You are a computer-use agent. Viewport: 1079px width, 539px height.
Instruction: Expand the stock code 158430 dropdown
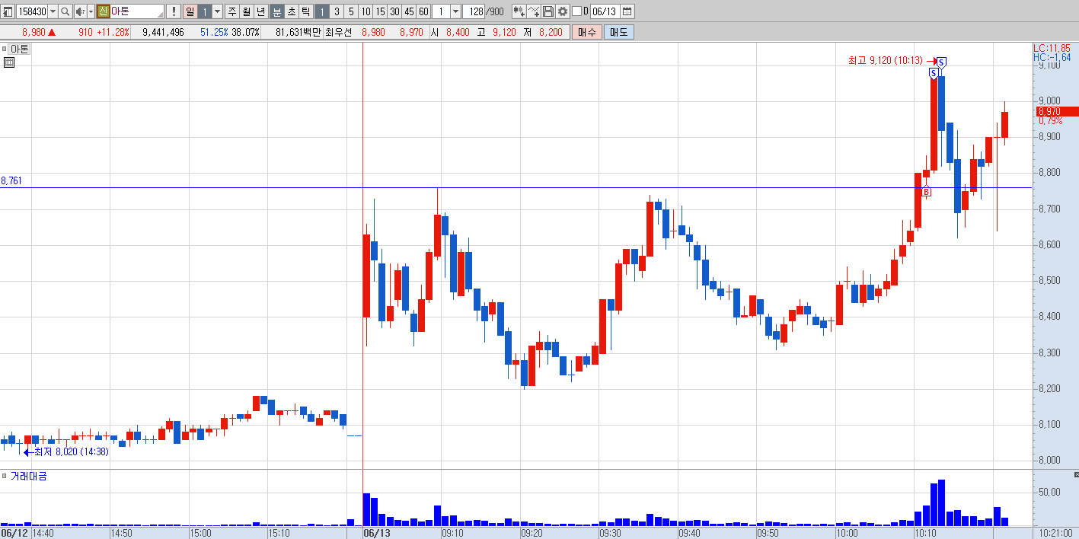(53, 11)
